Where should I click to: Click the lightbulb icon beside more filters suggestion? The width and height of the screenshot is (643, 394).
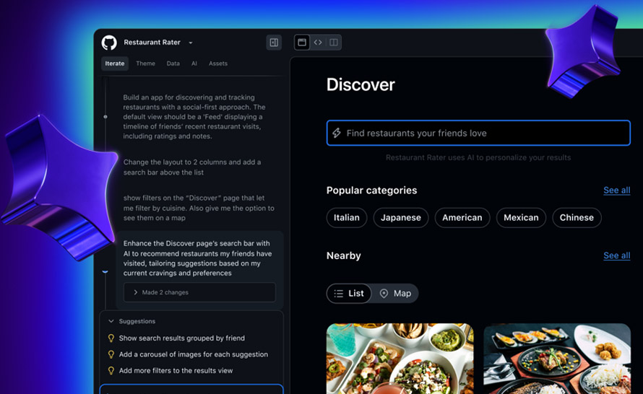point(111,371)
